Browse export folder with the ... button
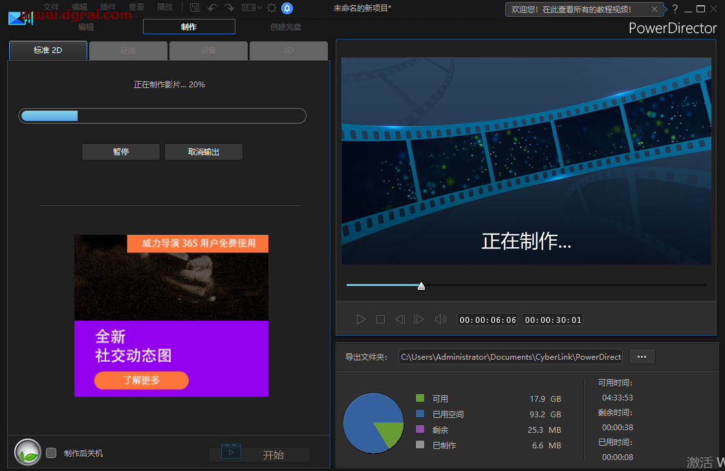The width and height of the screenshot is (725, 471). (x=642, y=356)
